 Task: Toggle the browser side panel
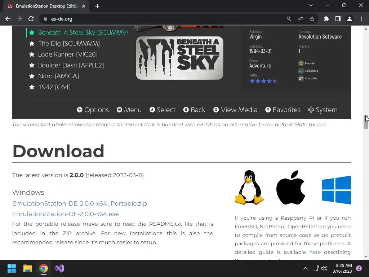pyautogui.click(x=338, y=19)
